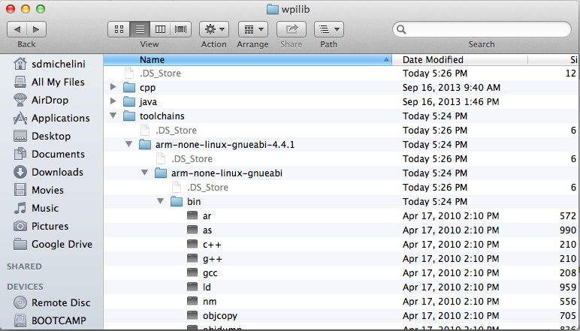Switch to icon view mode
The height and width of the screenshot is (331, 580).
tap(119, 29)
